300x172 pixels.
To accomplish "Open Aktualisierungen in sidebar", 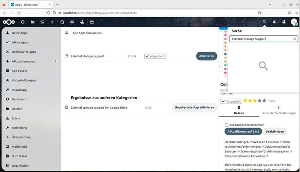I will tap(31, 61).
